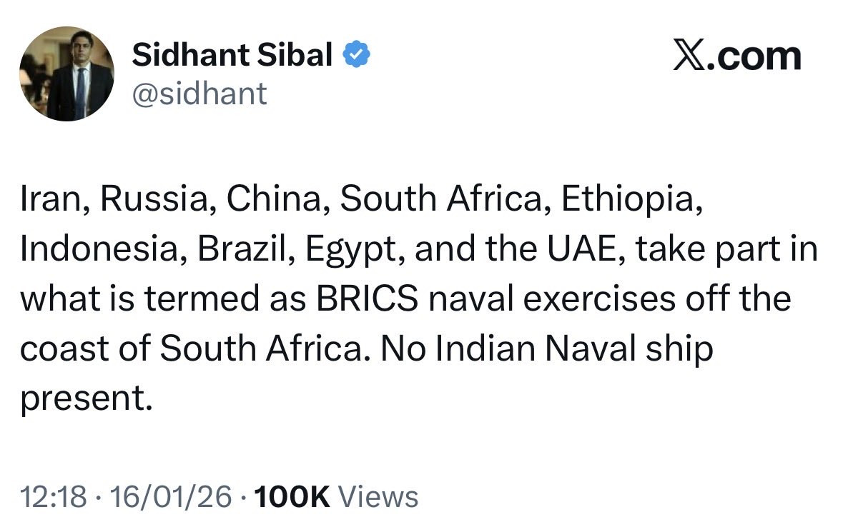Viewport: 843px width, 532px height.
Task: Click the phrase Indian Naval ship
Action: pyautogui.click(x=574, y=348)
